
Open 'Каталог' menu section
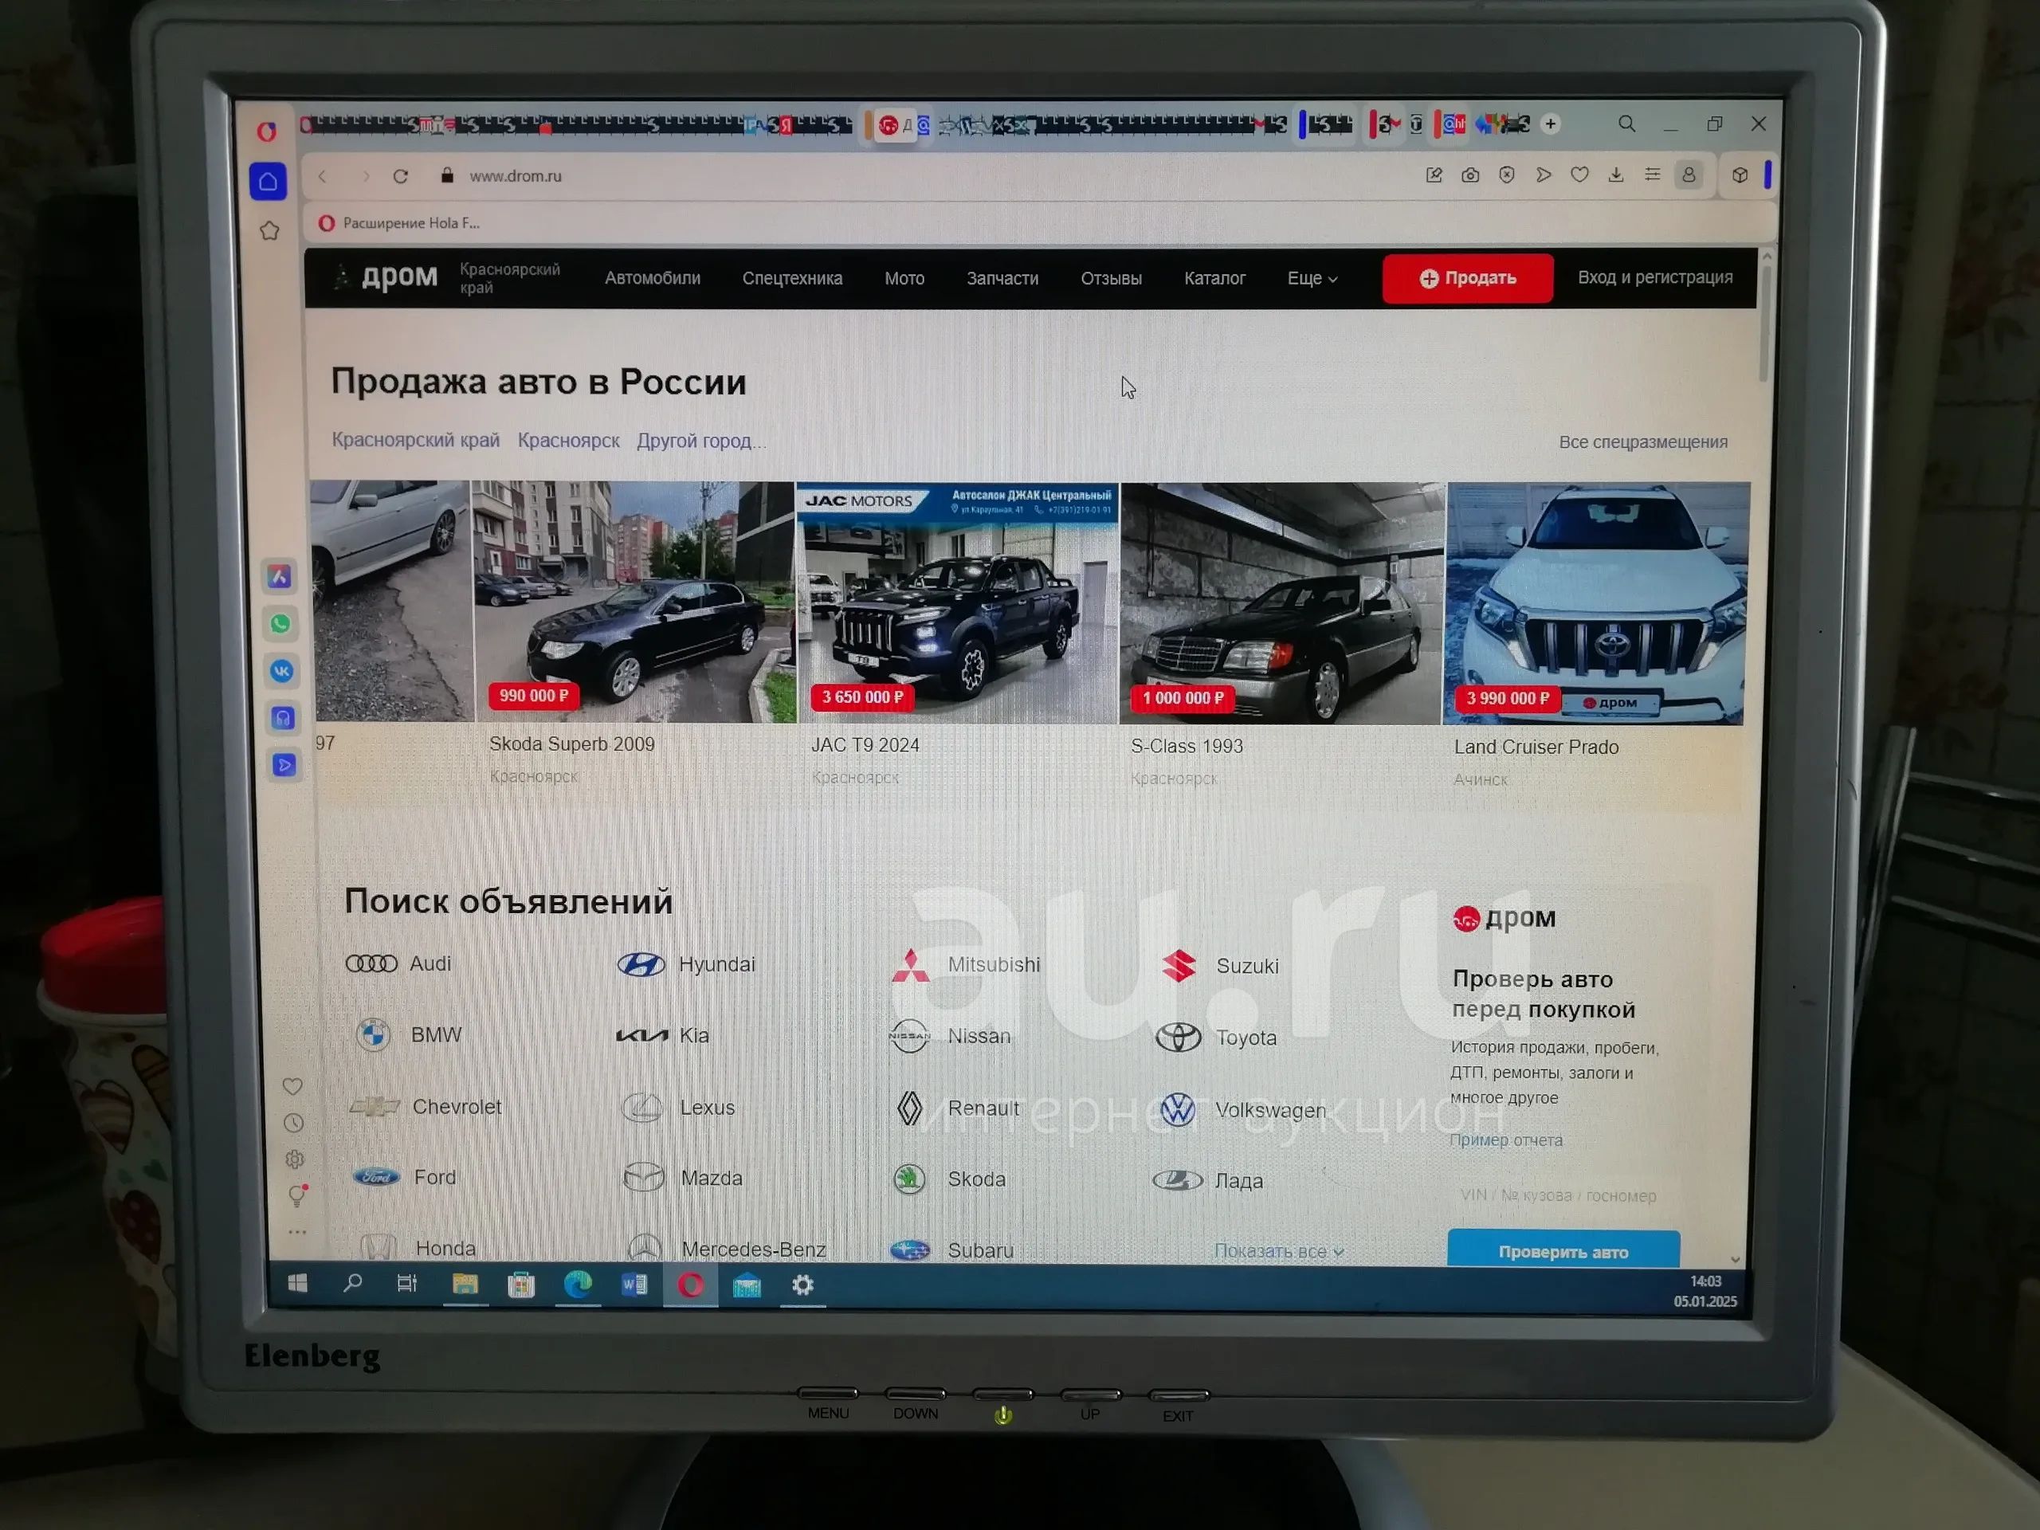pos(1214,279)
